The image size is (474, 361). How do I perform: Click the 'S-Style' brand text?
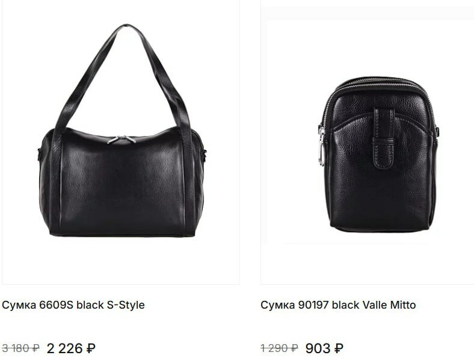coord(126,305)
